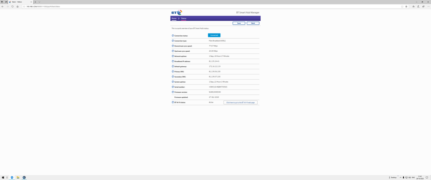
Task: Go to Home in breadcrumb navigation
Action: point(174,19)
